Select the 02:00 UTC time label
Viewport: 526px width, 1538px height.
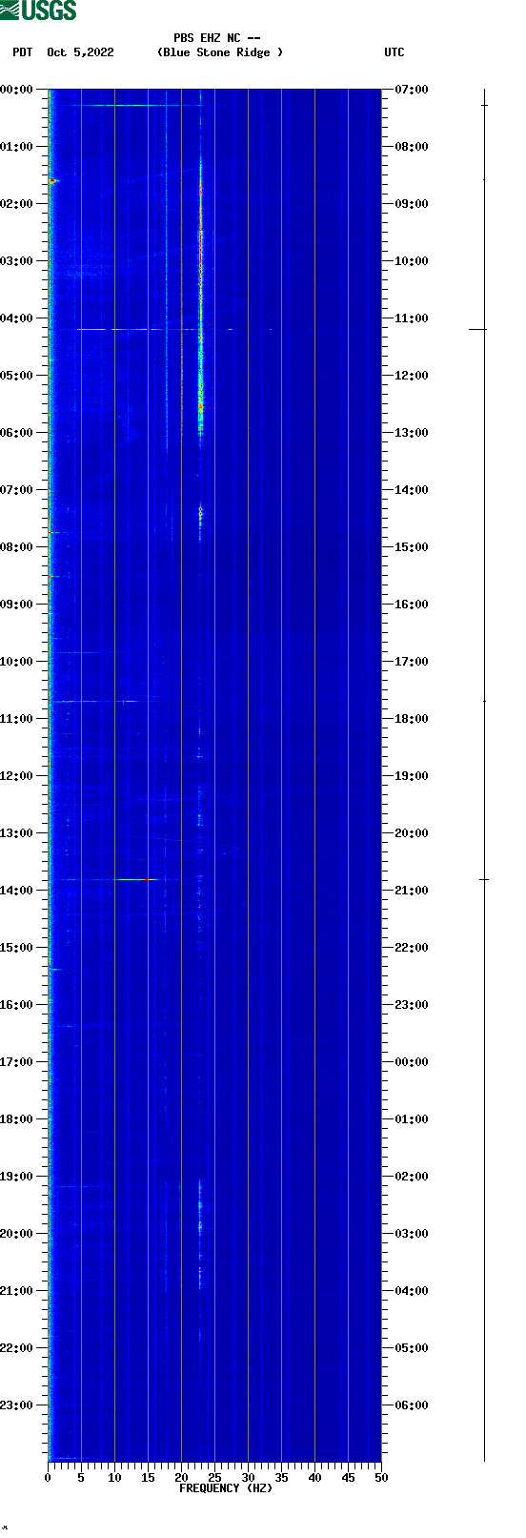coord(412,1177)
